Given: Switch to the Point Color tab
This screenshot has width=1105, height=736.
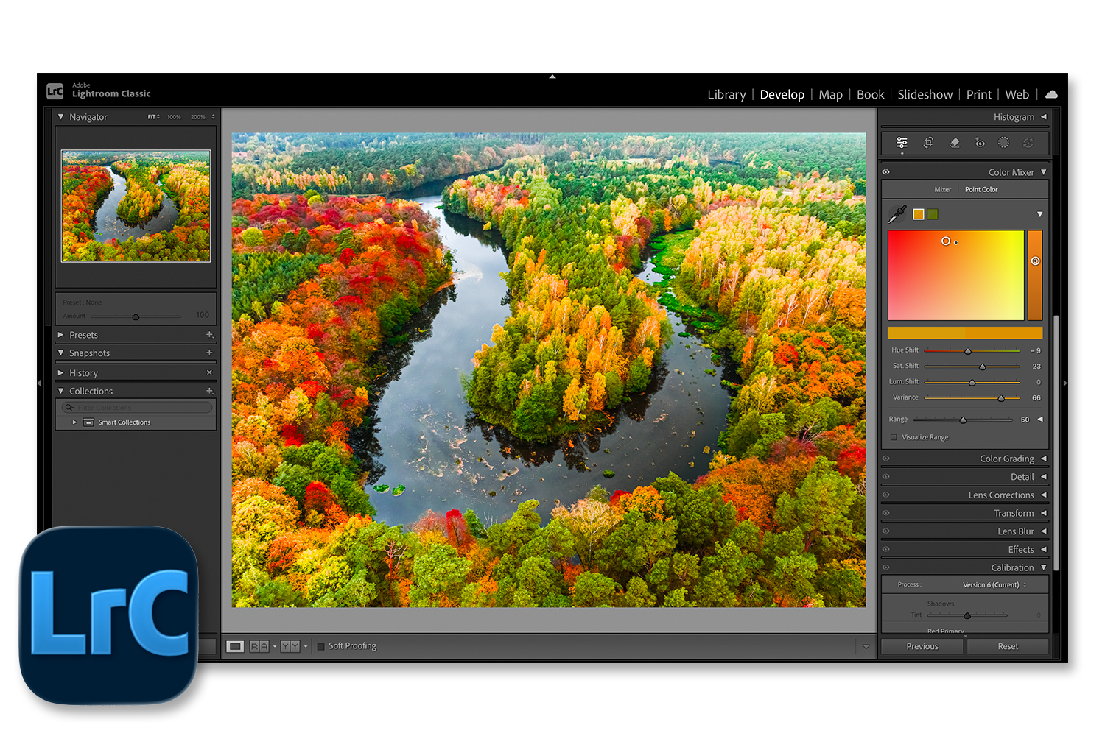Looking at the screenshot, I should pyautogui.click(x=981, y=190).
